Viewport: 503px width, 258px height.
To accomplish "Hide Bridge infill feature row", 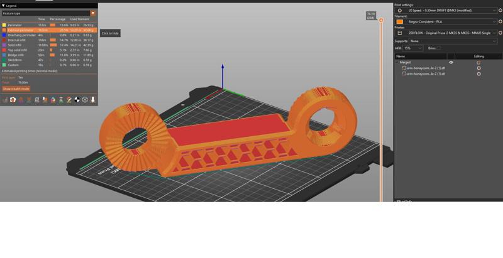I will click(x=49, y=55).
